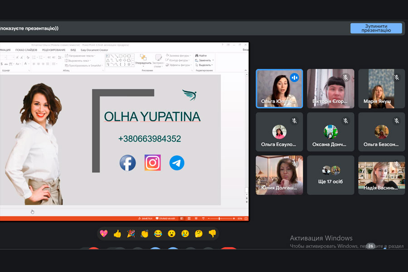Screen dimensions: 408x272
Task: Click Преобразовать в SmartArt
Action: tap(84, 65)
